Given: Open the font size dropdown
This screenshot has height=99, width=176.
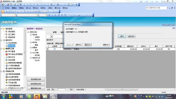Looking at the screenshot, I should pyautogui.click(x=46, y=15).
